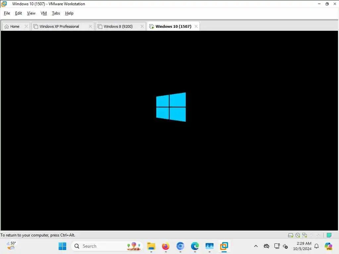Click the blue Windows logo in the VM
The width and height of the screenshot is (339, 254).
[x=171, y=107]
